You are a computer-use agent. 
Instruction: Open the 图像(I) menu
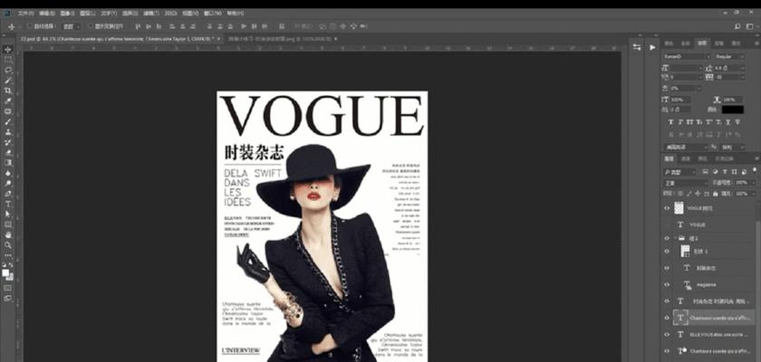click(x=69, y=13)
